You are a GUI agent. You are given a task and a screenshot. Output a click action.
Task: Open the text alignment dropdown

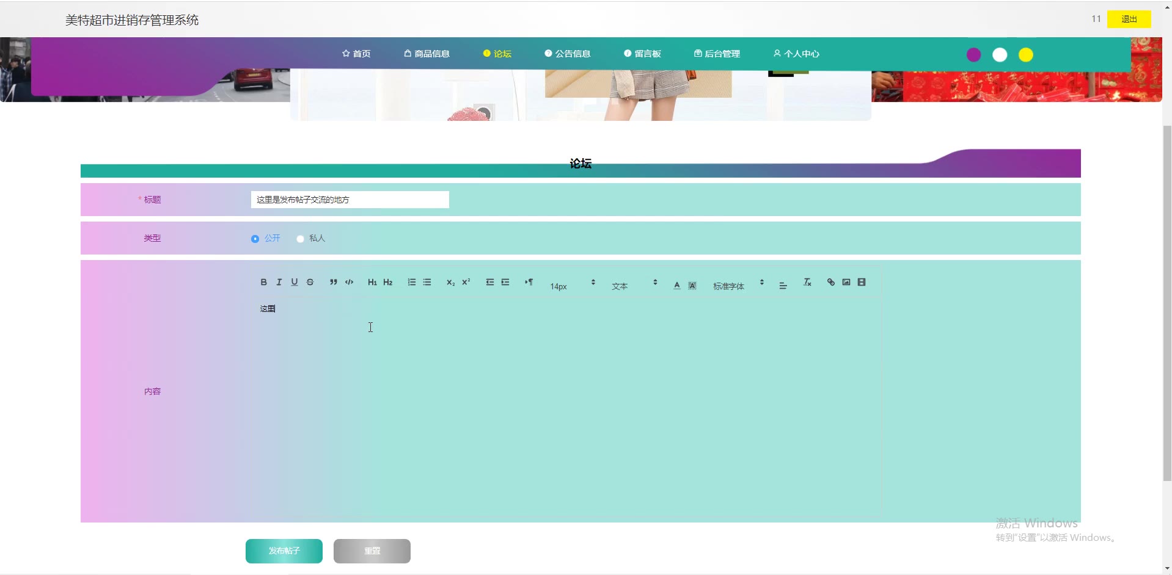pos(783,286)
